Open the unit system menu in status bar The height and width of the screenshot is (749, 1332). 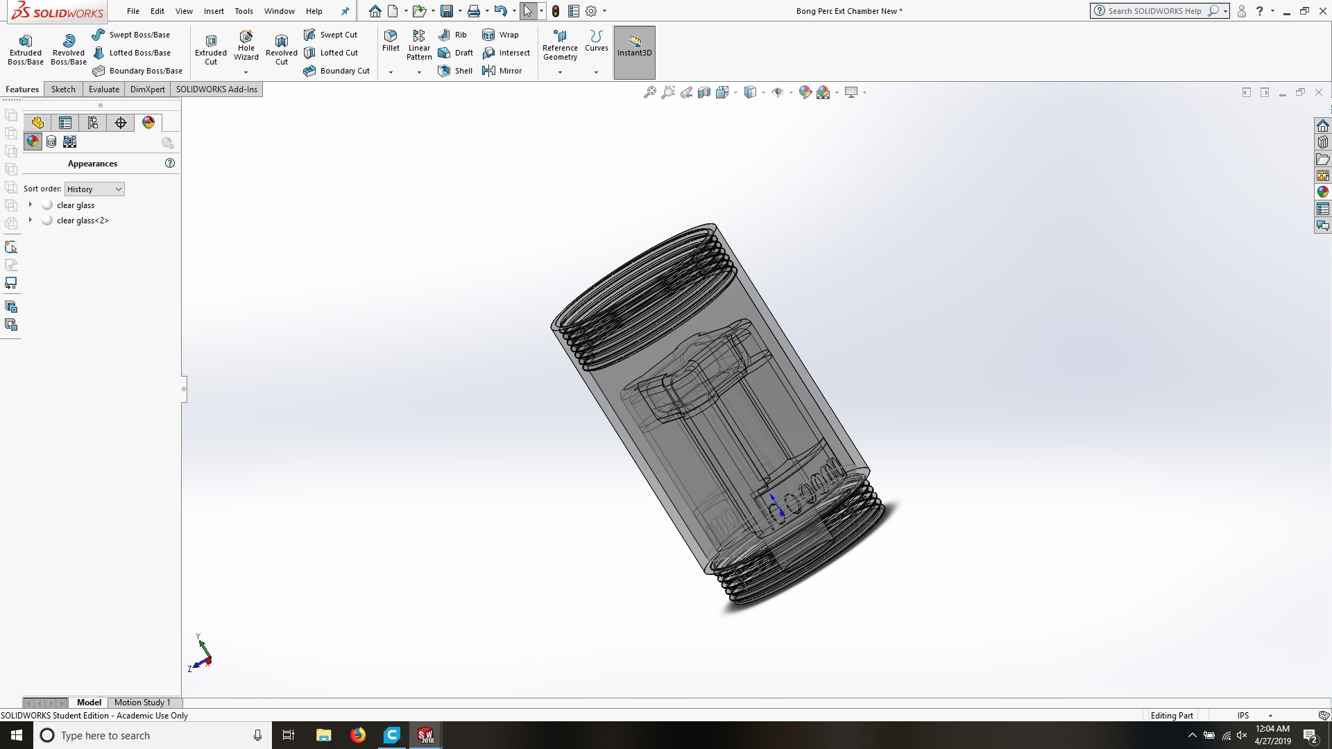pyautogui.click(x=1270, y=716)
